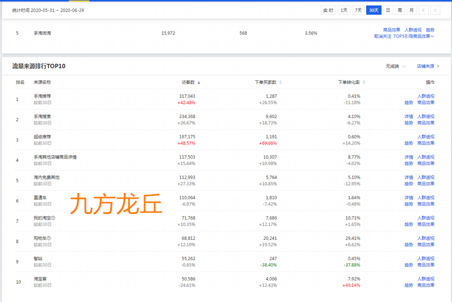Open 商品效果 for 手淘搜索
The image size is (452, 302).
[426, 123]
